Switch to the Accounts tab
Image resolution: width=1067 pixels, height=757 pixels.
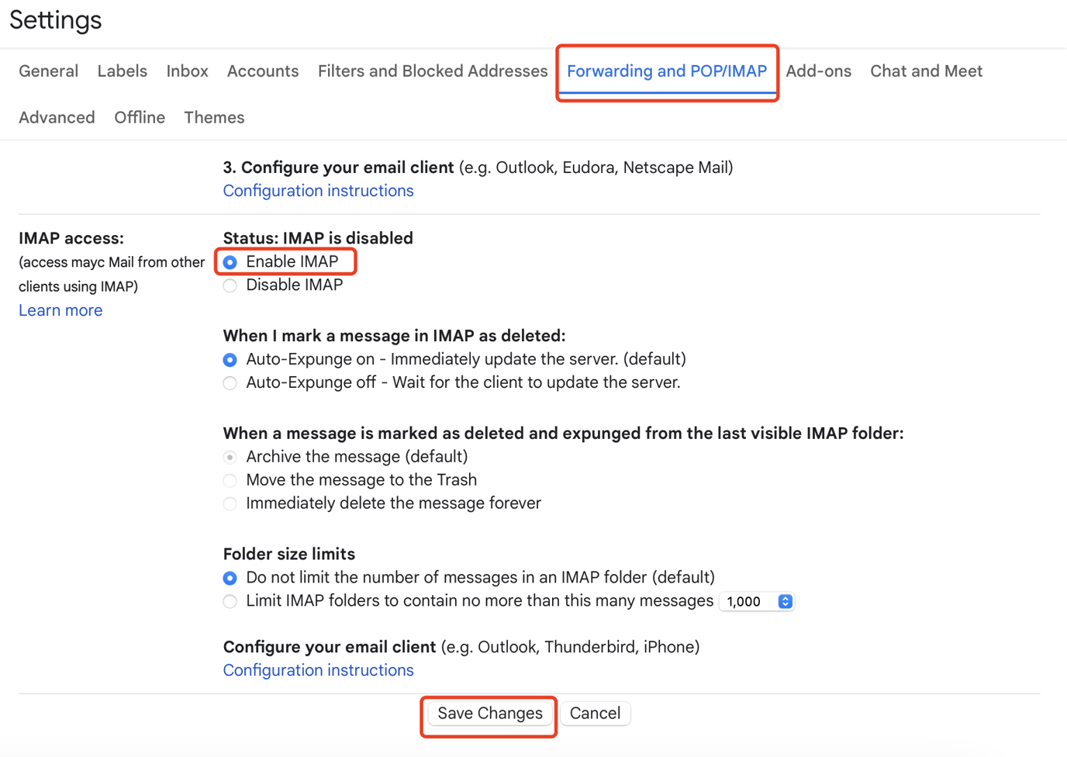(262, 71)
